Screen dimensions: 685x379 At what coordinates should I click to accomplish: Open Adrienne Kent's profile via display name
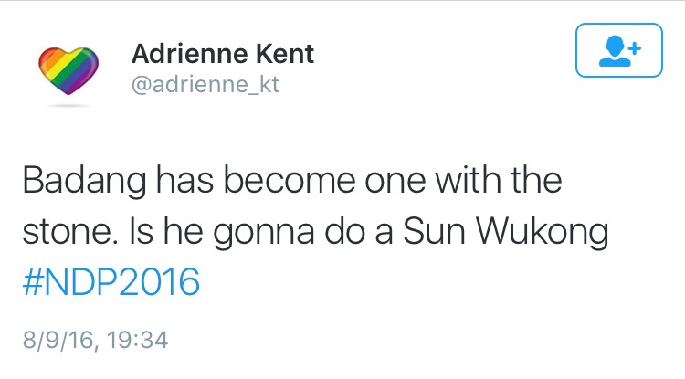tap(222, 54)
